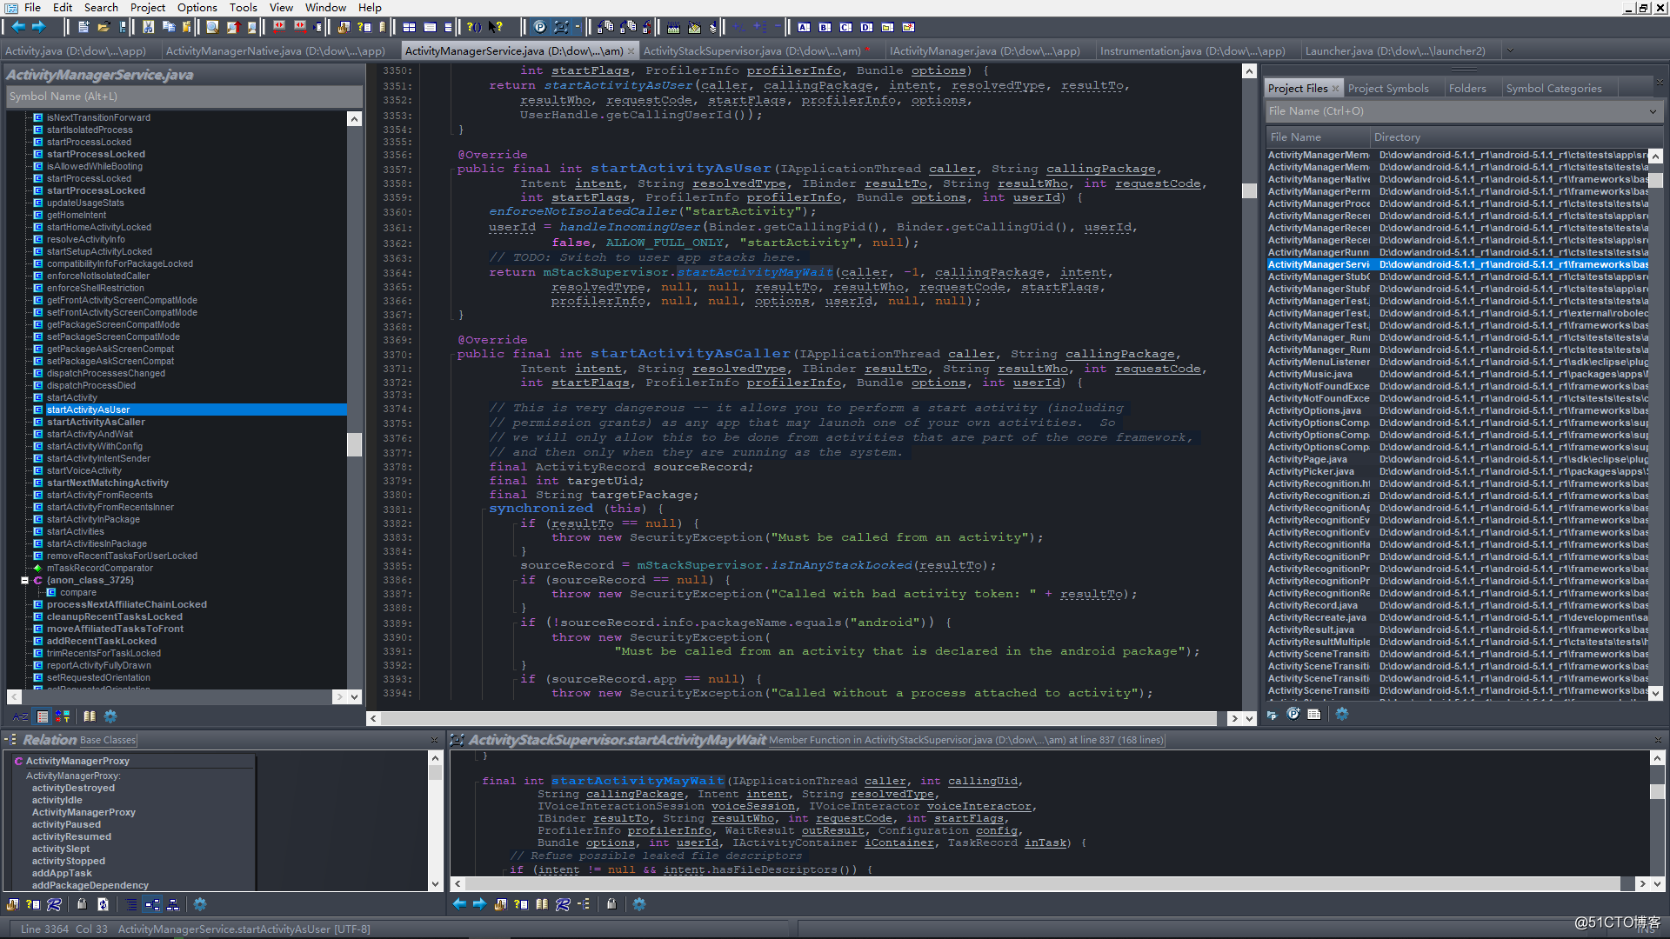This screenshot has width=1670, height=939.
Task: Open the Window menu item
Action: [x=326, y=8]
